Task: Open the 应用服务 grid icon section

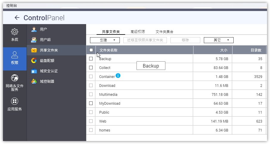Action: click(15, 101)
